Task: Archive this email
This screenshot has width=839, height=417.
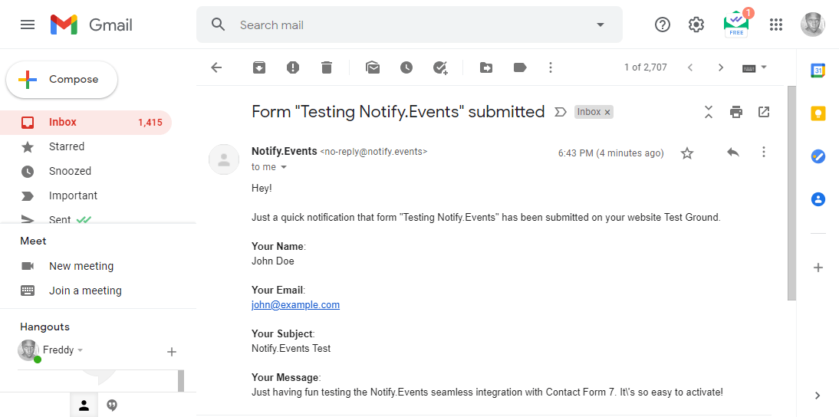Action: (259, 67)
